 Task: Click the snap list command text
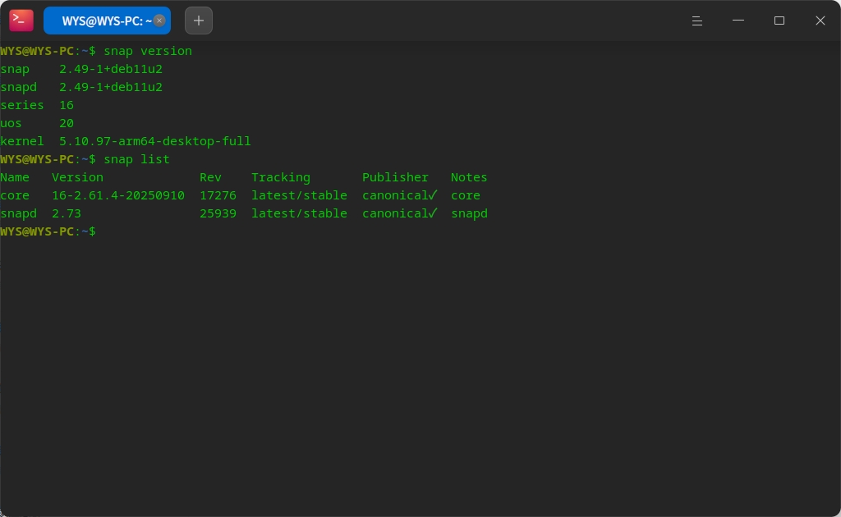click(134, 159)
